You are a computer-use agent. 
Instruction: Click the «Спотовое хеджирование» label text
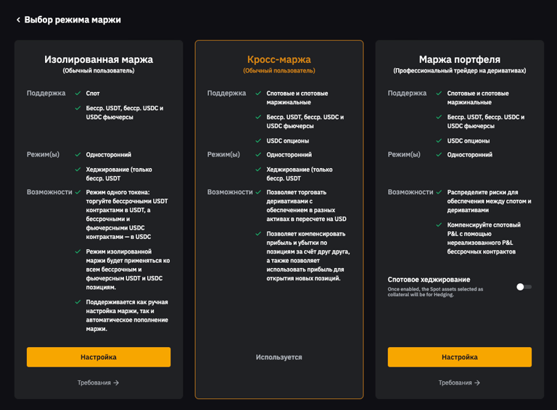pyautogui.click(x=429, y=280)
